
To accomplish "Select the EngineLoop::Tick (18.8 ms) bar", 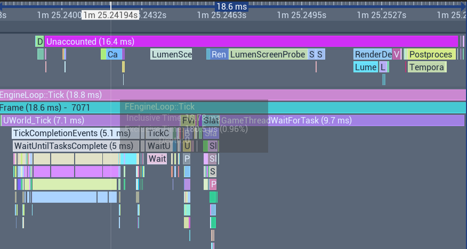I will pos(233,95).
